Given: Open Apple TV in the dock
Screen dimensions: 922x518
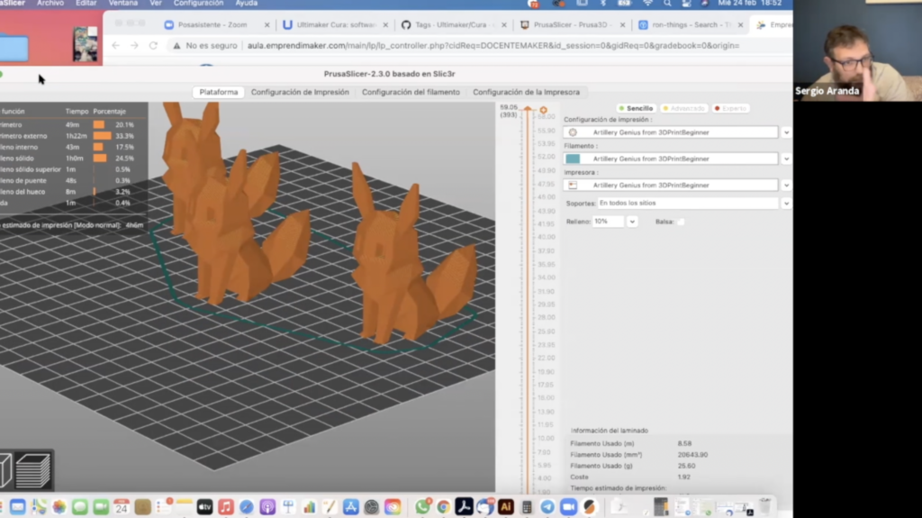Looking at the screenshot, I should (204, 507).
